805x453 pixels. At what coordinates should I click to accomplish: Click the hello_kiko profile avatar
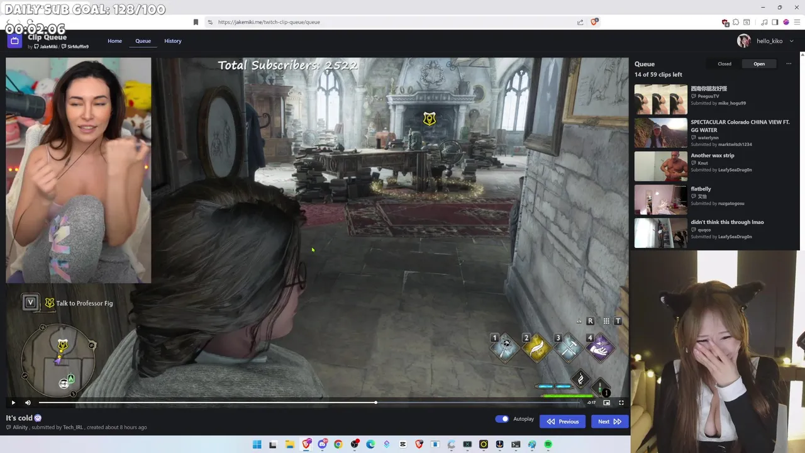[744, 41]
